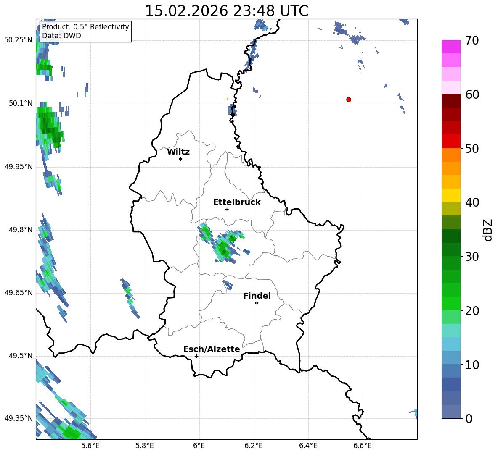Select the 'Ettelbruck' city label
The image size is (498, 454).
[x=237, y=202]
